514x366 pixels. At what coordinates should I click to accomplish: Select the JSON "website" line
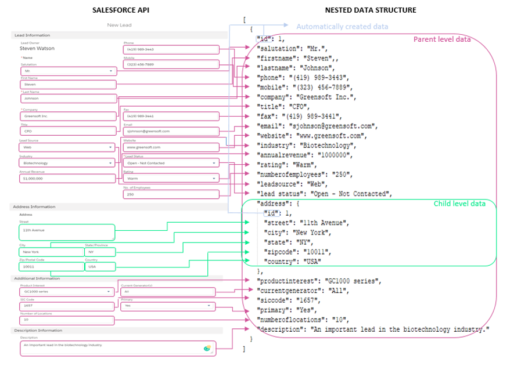click(312, 136)
